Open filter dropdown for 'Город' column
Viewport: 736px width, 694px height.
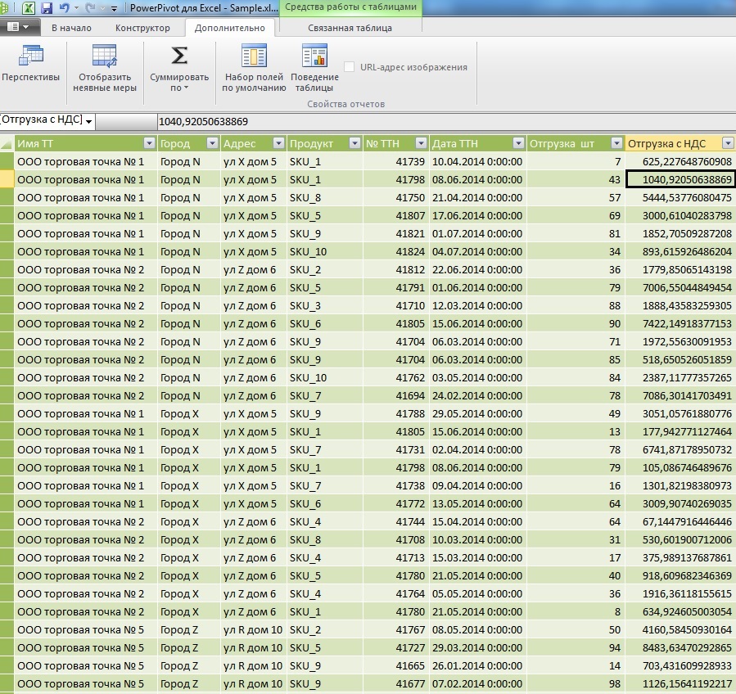coord(213,143)
